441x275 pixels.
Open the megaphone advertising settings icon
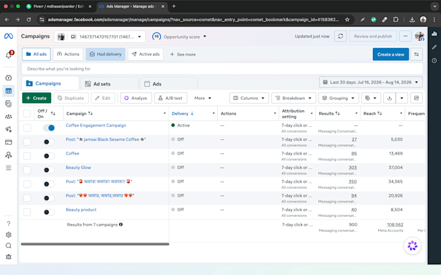[8, 129]
